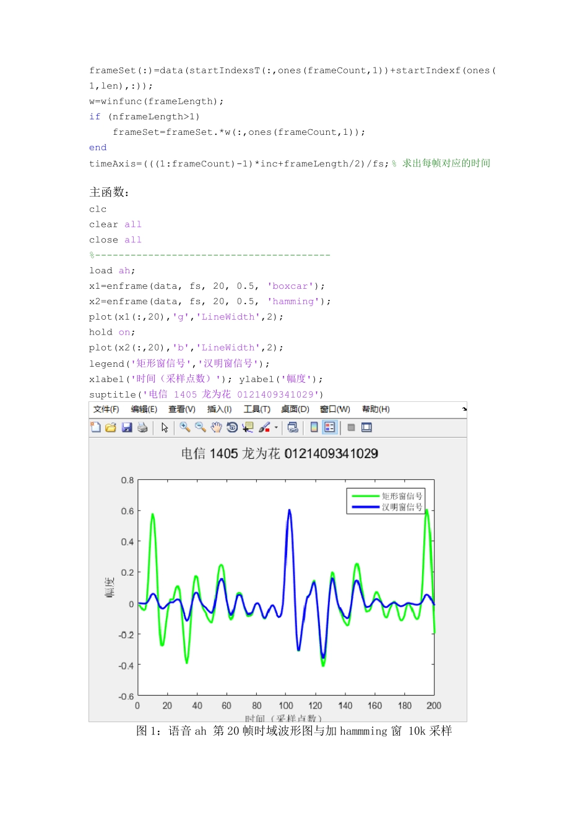Viewport: 588px width, 831px height.
Task: Click the Hide Plot Tools icon
Action: coord(351,427)
